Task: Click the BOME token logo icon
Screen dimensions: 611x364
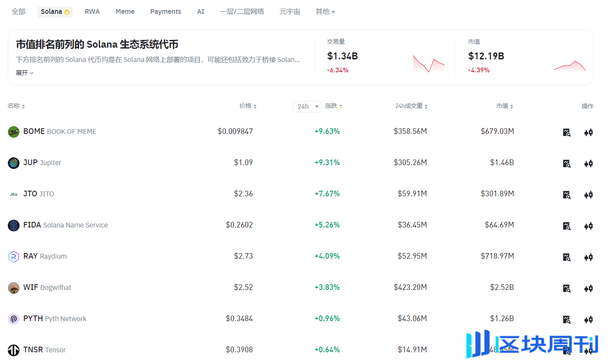Action: point(13,131)
